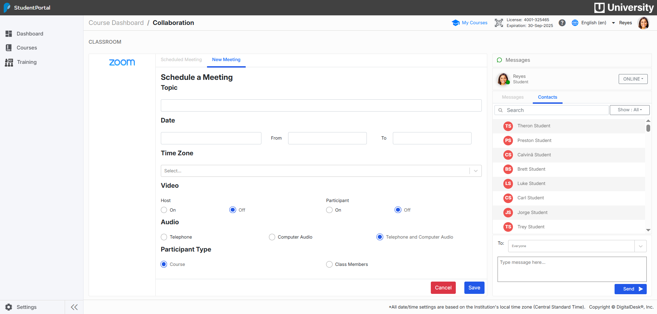Switch to the Scheduled Meeting tab
The height and width of the screenshot is (314, 657).
click(181, 59)
